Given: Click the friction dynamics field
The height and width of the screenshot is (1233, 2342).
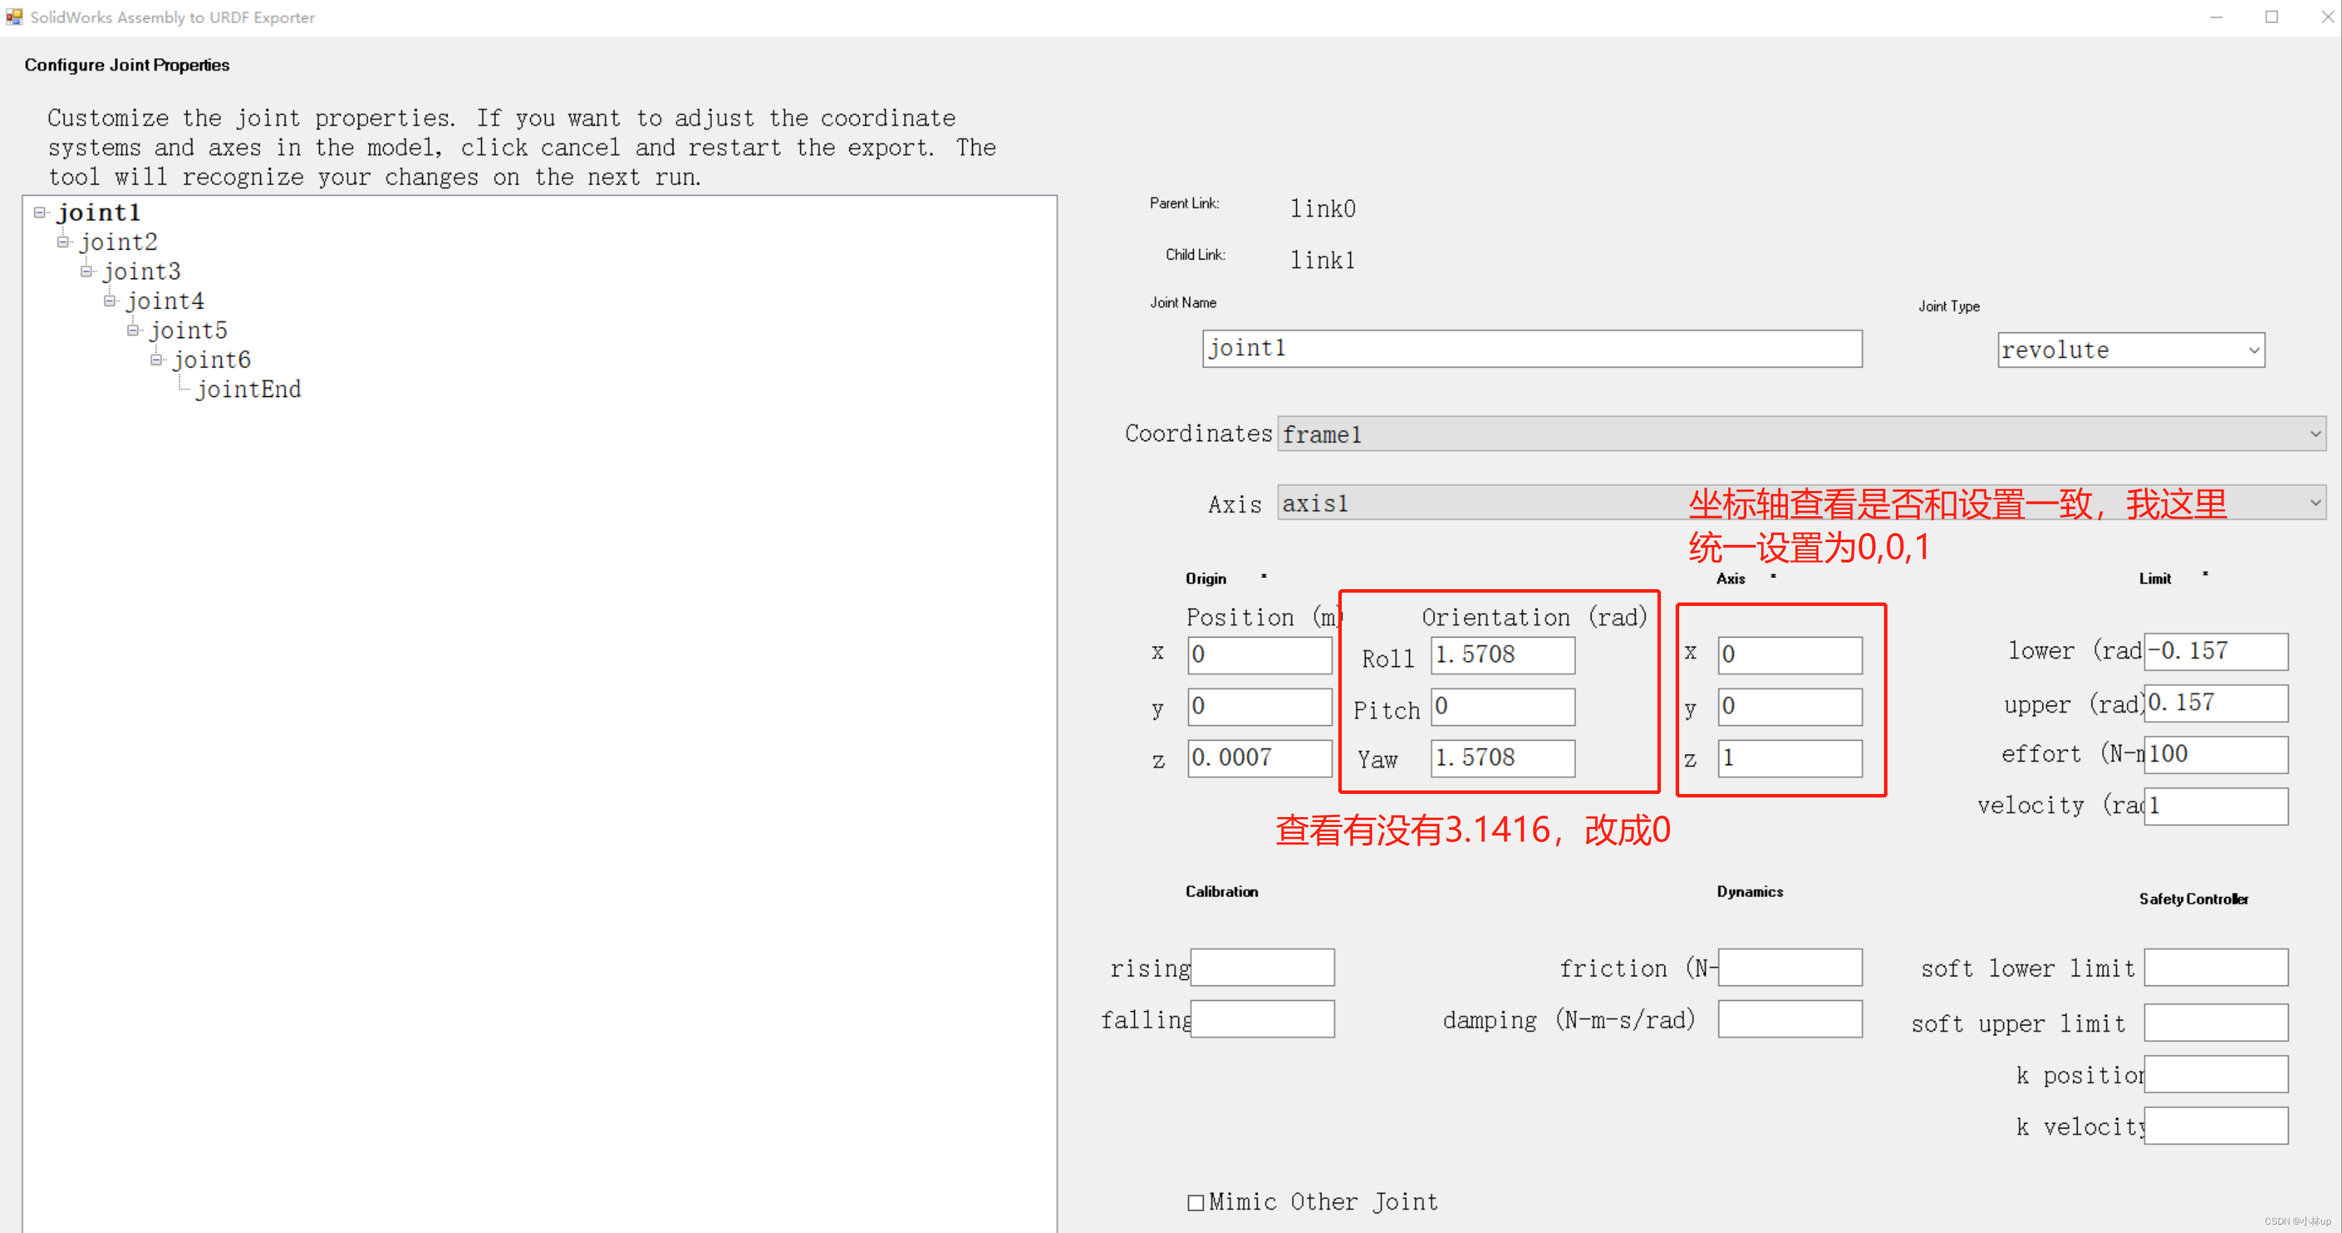Looking at the screenshot, I should 1789,966.
